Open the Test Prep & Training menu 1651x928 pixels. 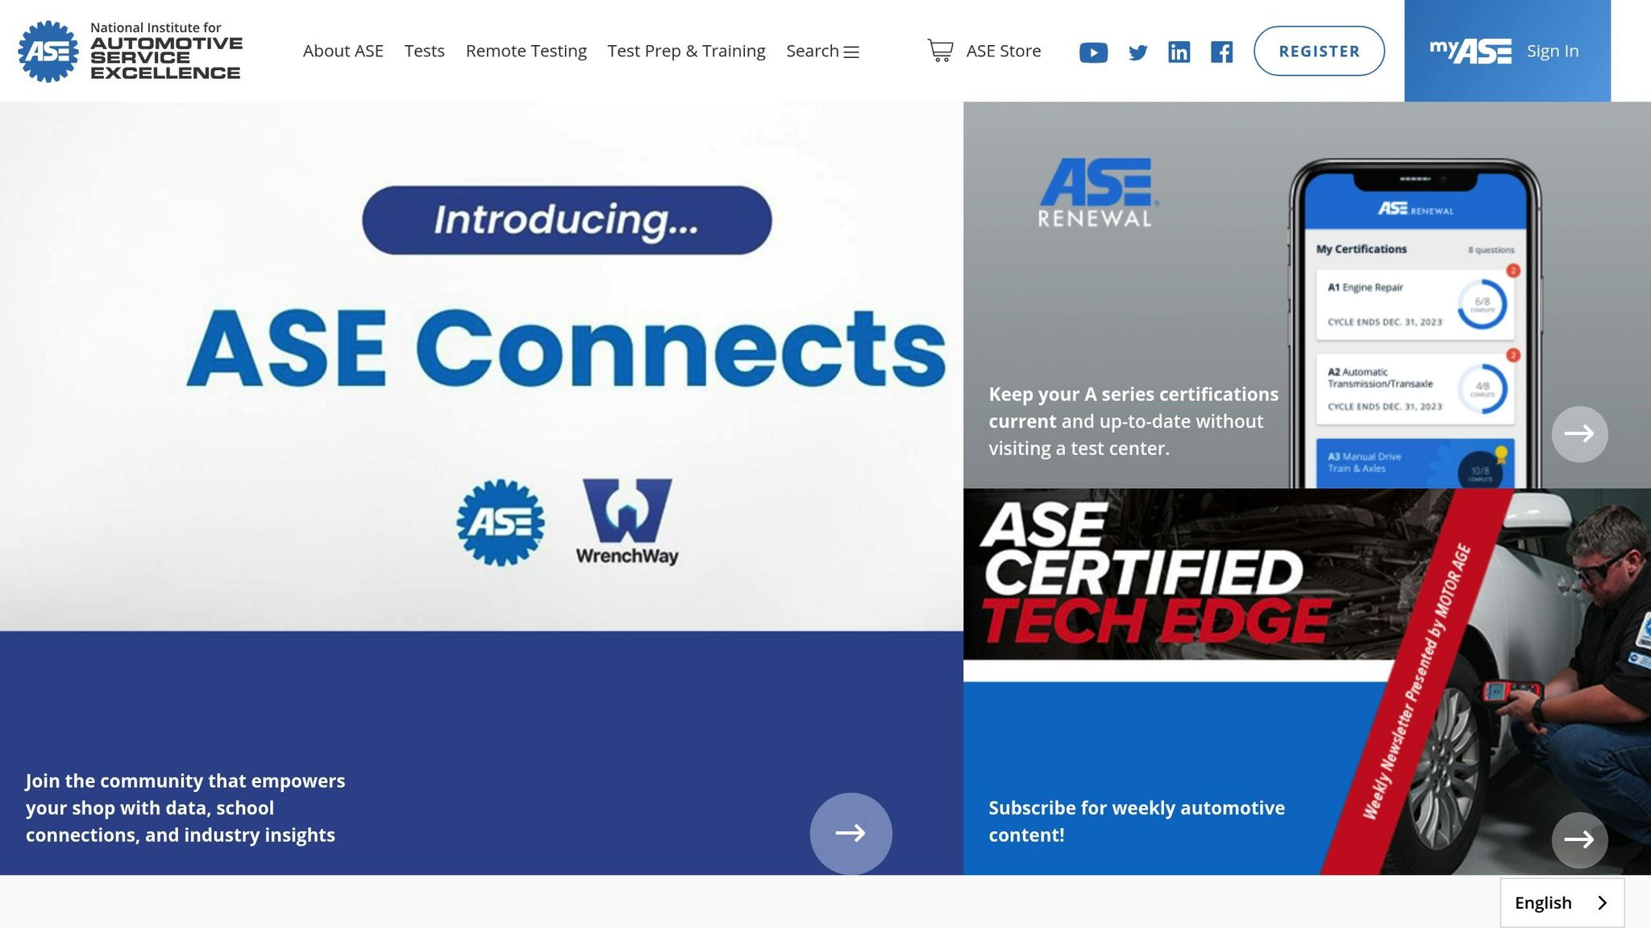[686, 51]
